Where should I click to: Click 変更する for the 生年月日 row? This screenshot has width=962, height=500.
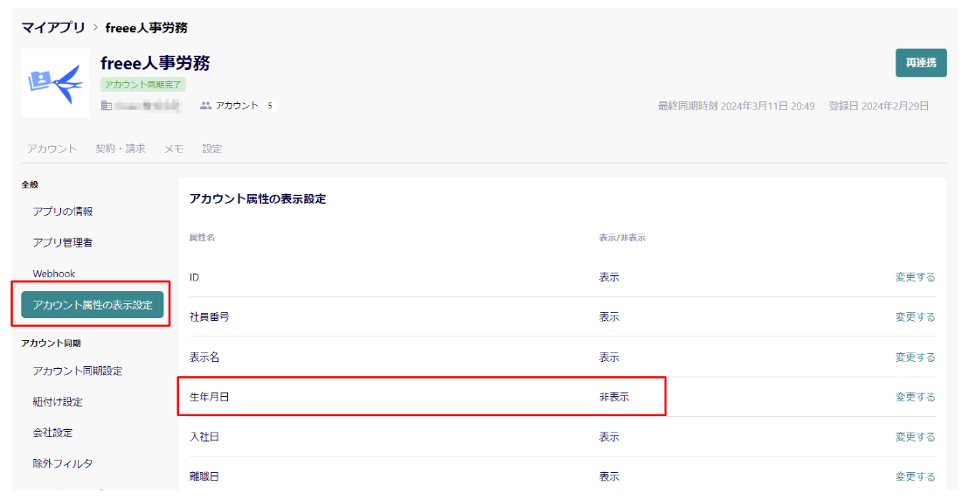915,397
